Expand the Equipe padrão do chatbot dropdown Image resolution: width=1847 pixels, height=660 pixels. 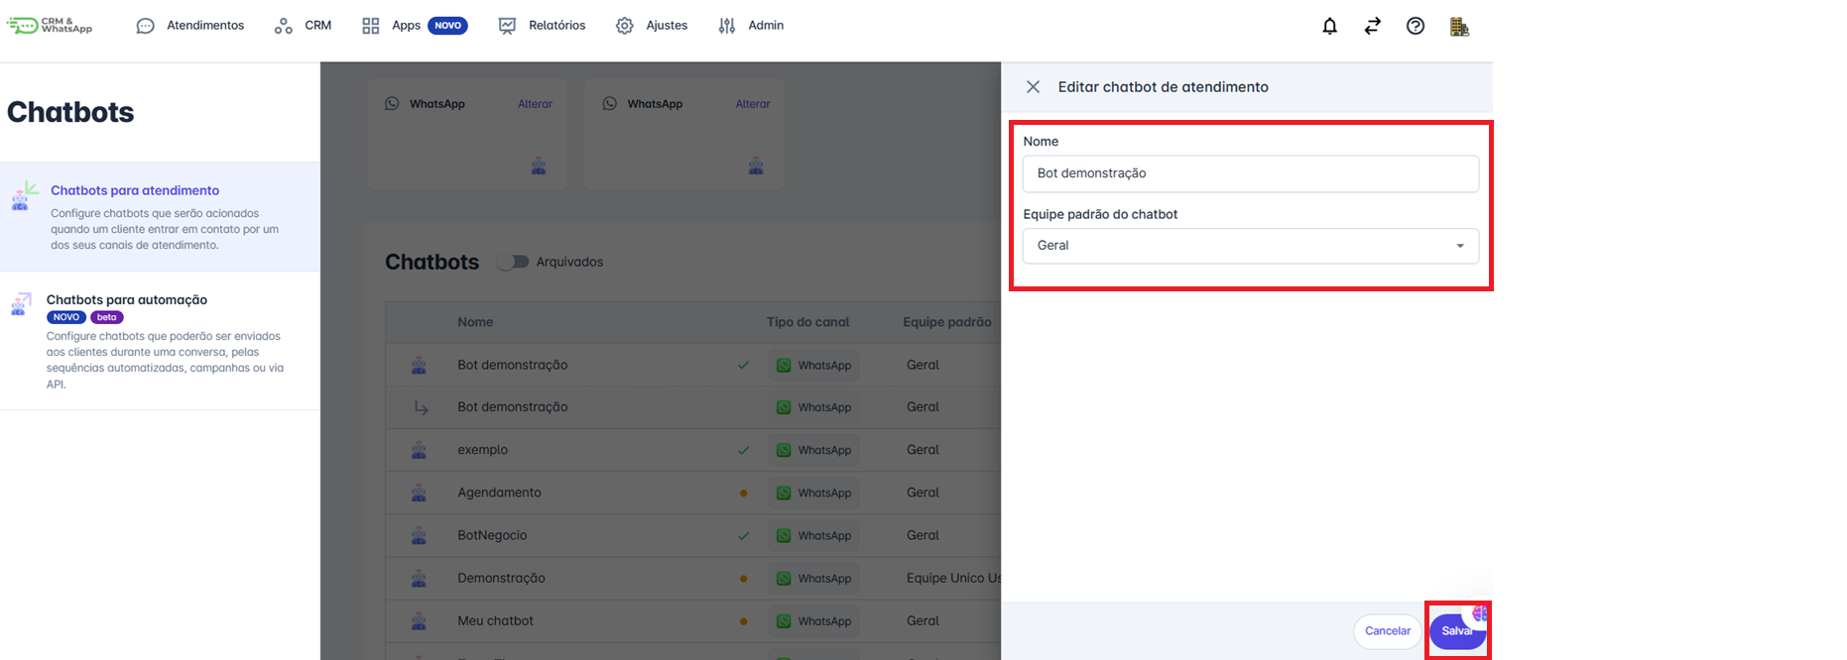(1250, 246)
